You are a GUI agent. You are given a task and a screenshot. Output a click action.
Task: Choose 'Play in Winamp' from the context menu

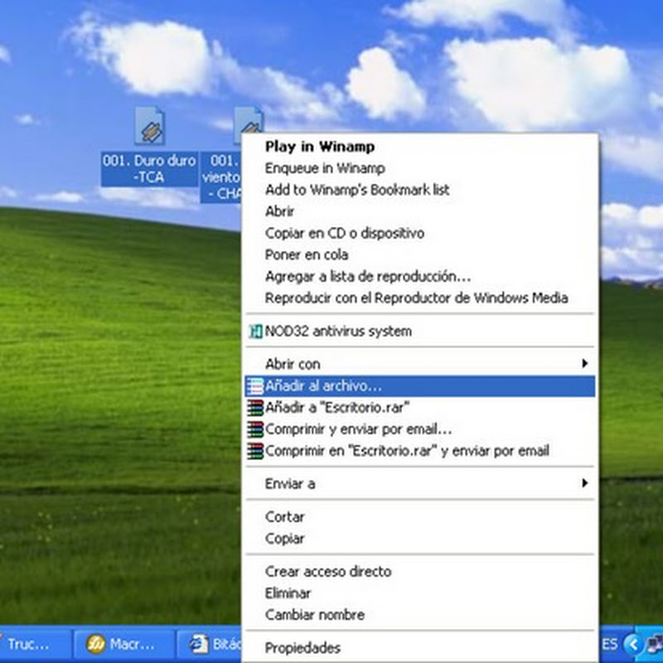coord(420,147)
